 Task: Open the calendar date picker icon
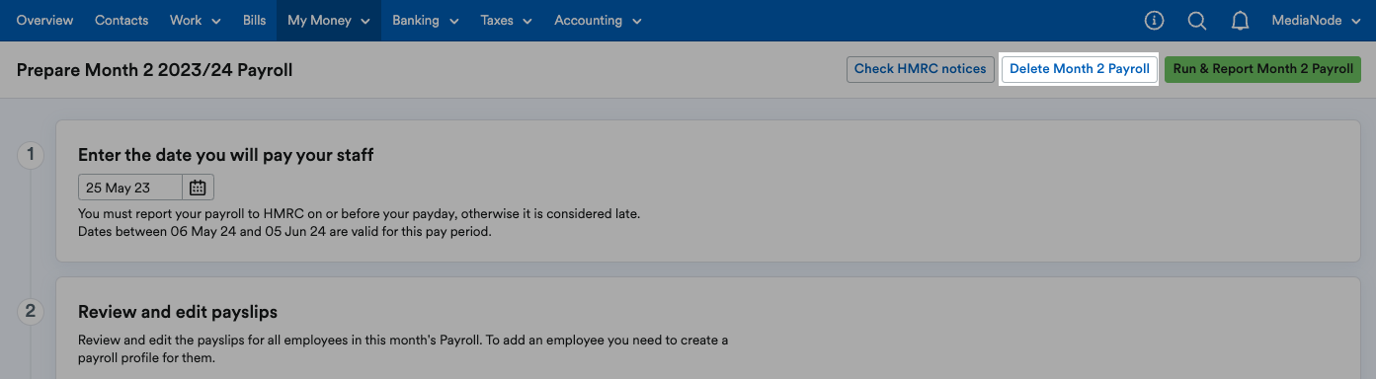198,188
